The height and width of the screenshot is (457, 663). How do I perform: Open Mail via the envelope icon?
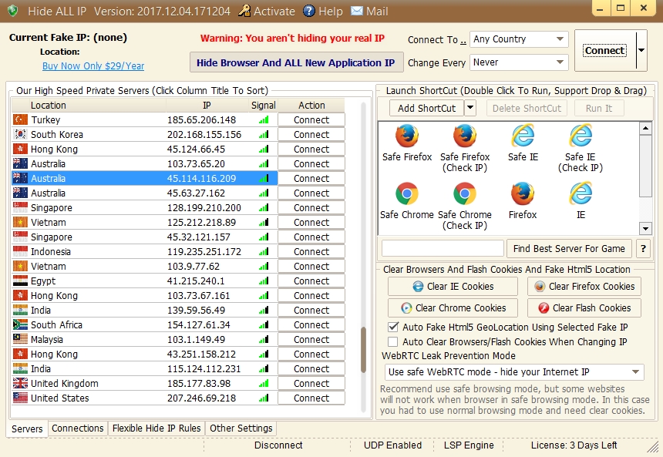click(x=357, y=11)
